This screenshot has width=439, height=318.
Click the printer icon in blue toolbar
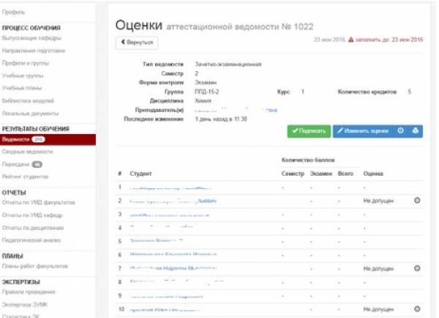(416, 130)
